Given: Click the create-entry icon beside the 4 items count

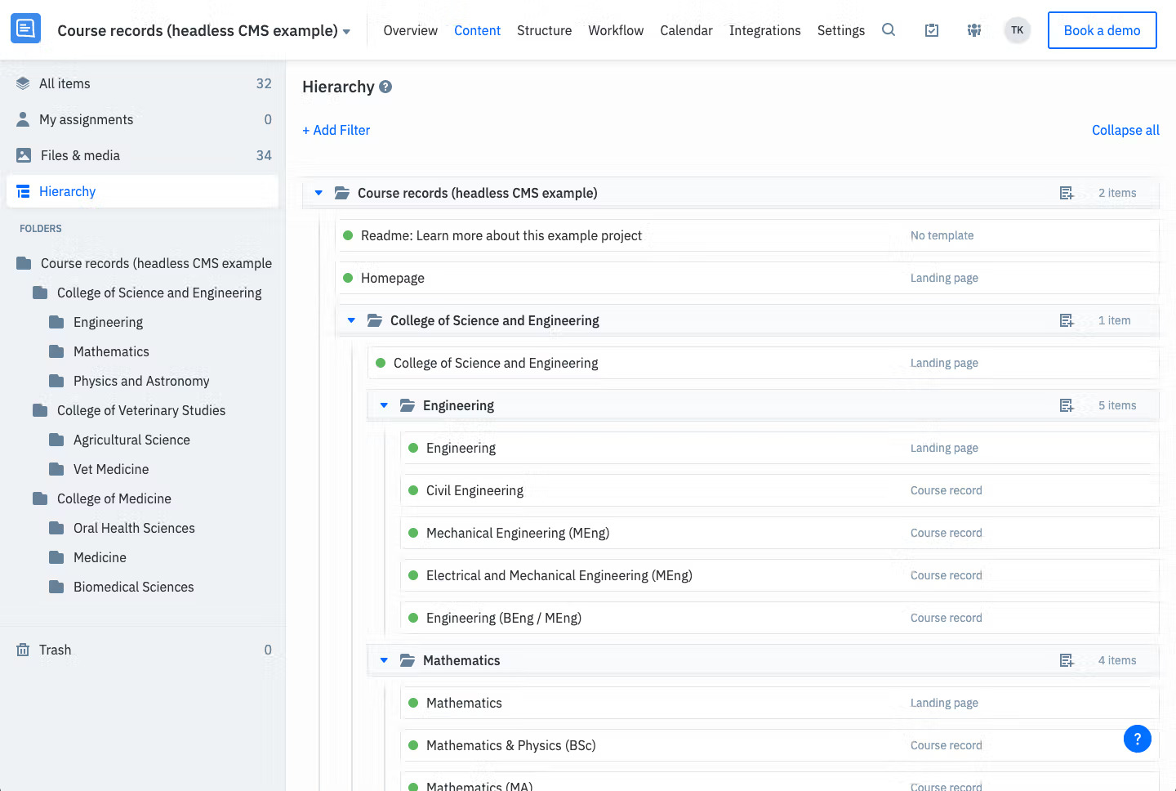Looking at the screenshot, I should [1067, 660].
